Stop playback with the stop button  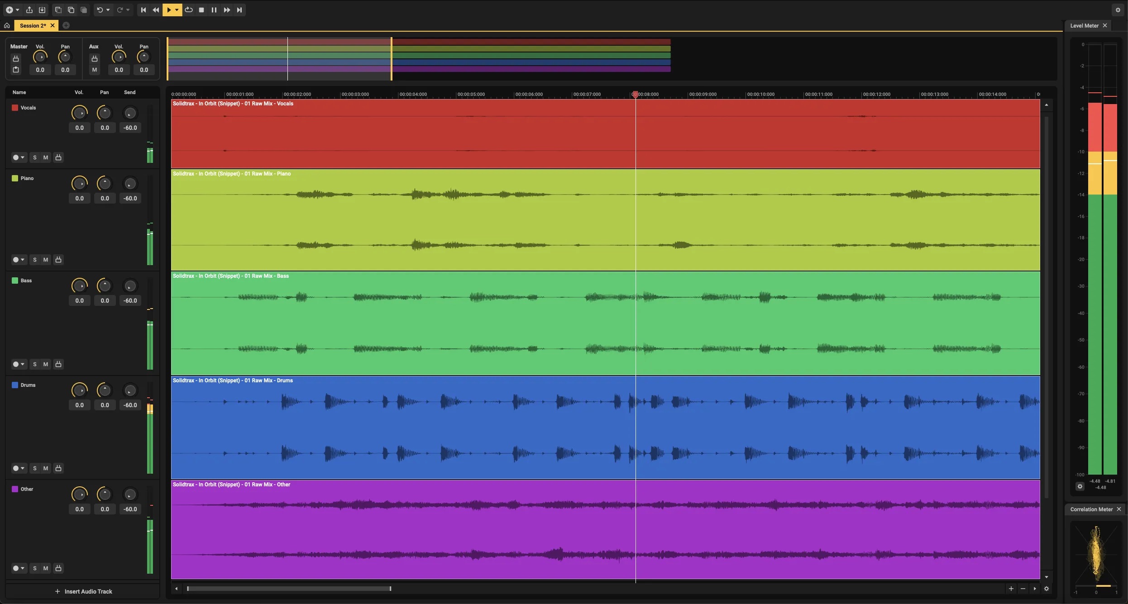pyautogui.click(x=201, y=10)
